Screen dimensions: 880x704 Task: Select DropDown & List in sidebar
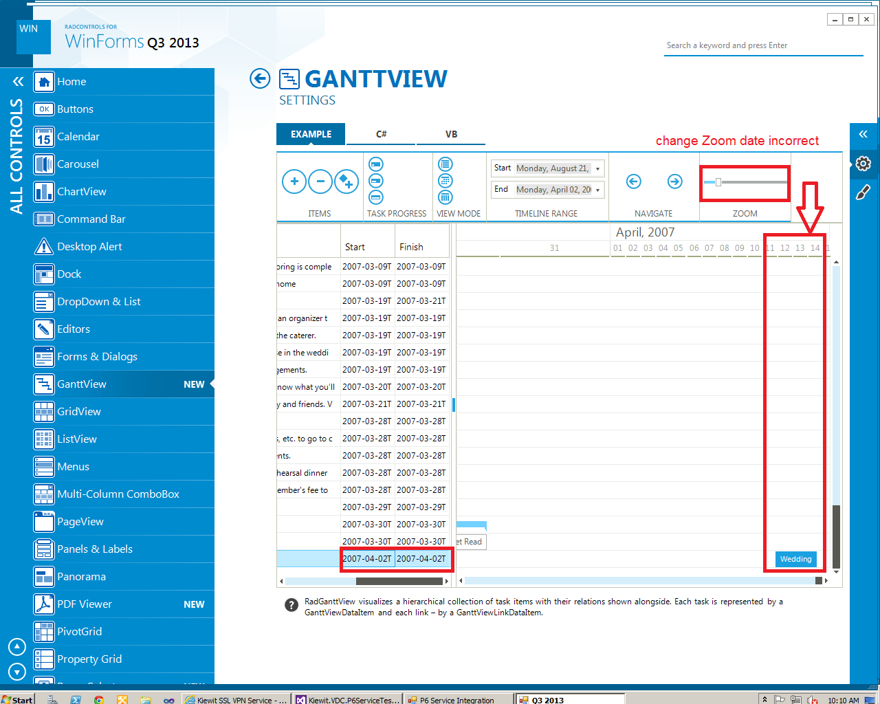[124, 302]
